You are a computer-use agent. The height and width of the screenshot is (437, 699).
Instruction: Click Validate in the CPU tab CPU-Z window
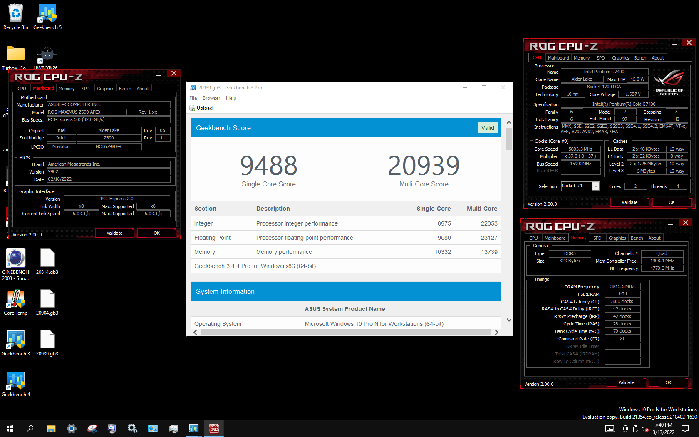click(x=630, y=202)
